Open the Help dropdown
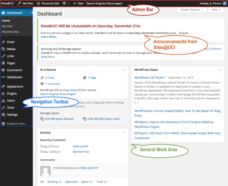Viewport: 228px width, 186px height. [x=216, y=10]
